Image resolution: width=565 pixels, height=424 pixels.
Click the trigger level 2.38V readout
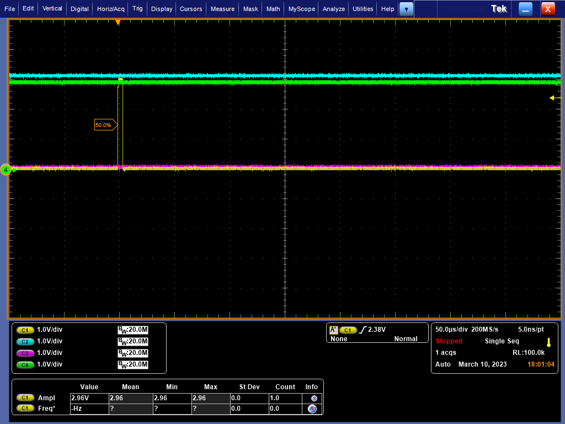[x=377, y=330]
